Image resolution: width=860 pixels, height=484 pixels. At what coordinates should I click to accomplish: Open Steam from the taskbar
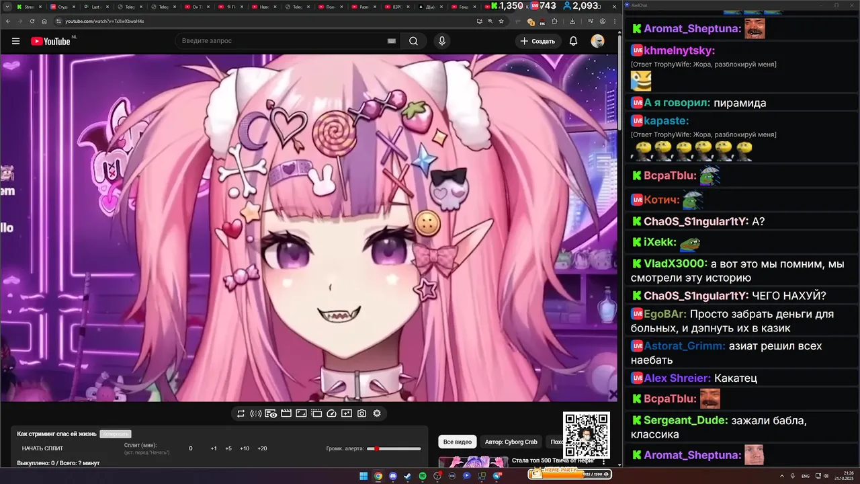point(407,476)
